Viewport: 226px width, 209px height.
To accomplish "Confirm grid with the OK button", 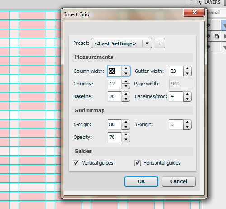I will [141, 181].
